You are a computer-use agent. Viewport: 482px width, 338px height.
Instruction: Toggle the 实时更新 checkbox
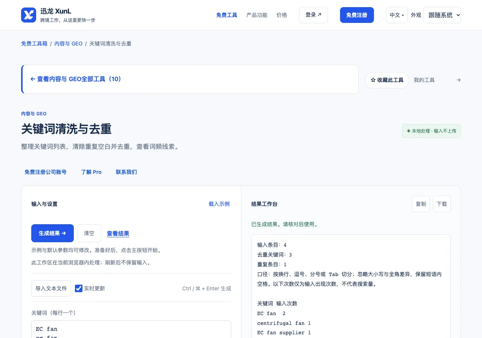click(79, 288)
